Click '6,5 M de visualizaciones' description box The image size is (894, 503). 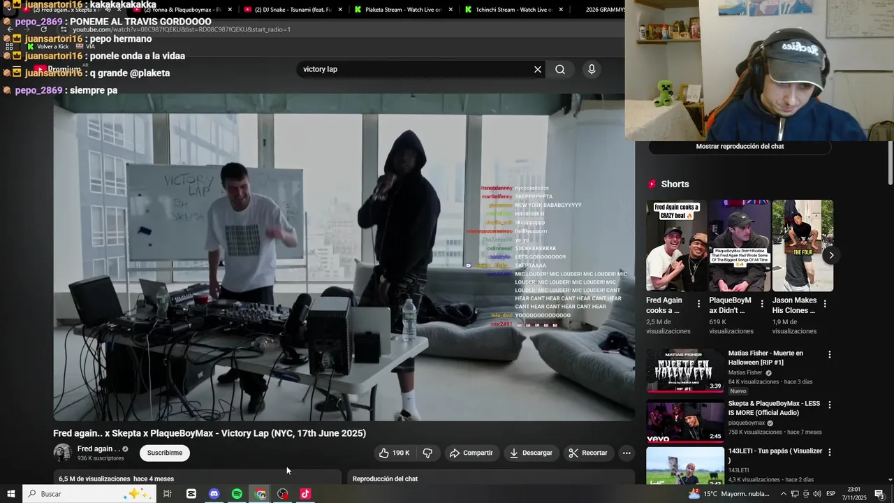197,479
